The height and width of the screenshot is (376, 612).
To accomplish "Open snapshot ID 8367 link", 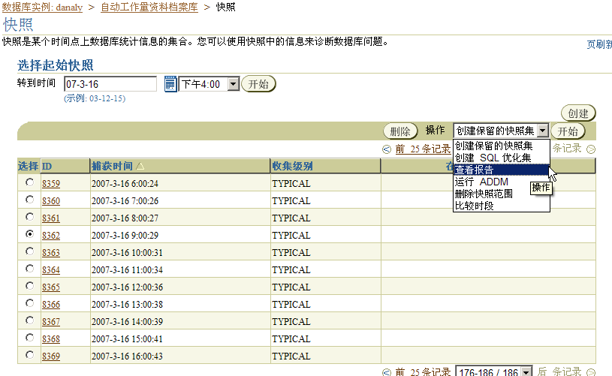I will click(x=51, y=321).
